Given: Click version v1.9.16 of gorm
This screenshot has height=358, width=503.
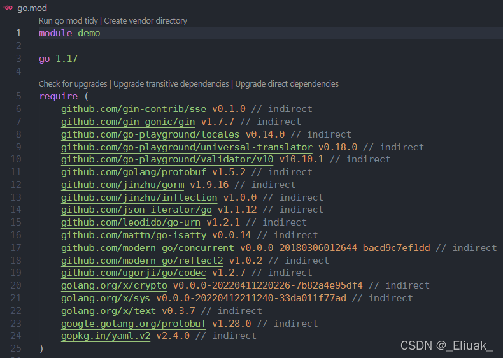Looking at the screenshot, I should pos(209,185).
